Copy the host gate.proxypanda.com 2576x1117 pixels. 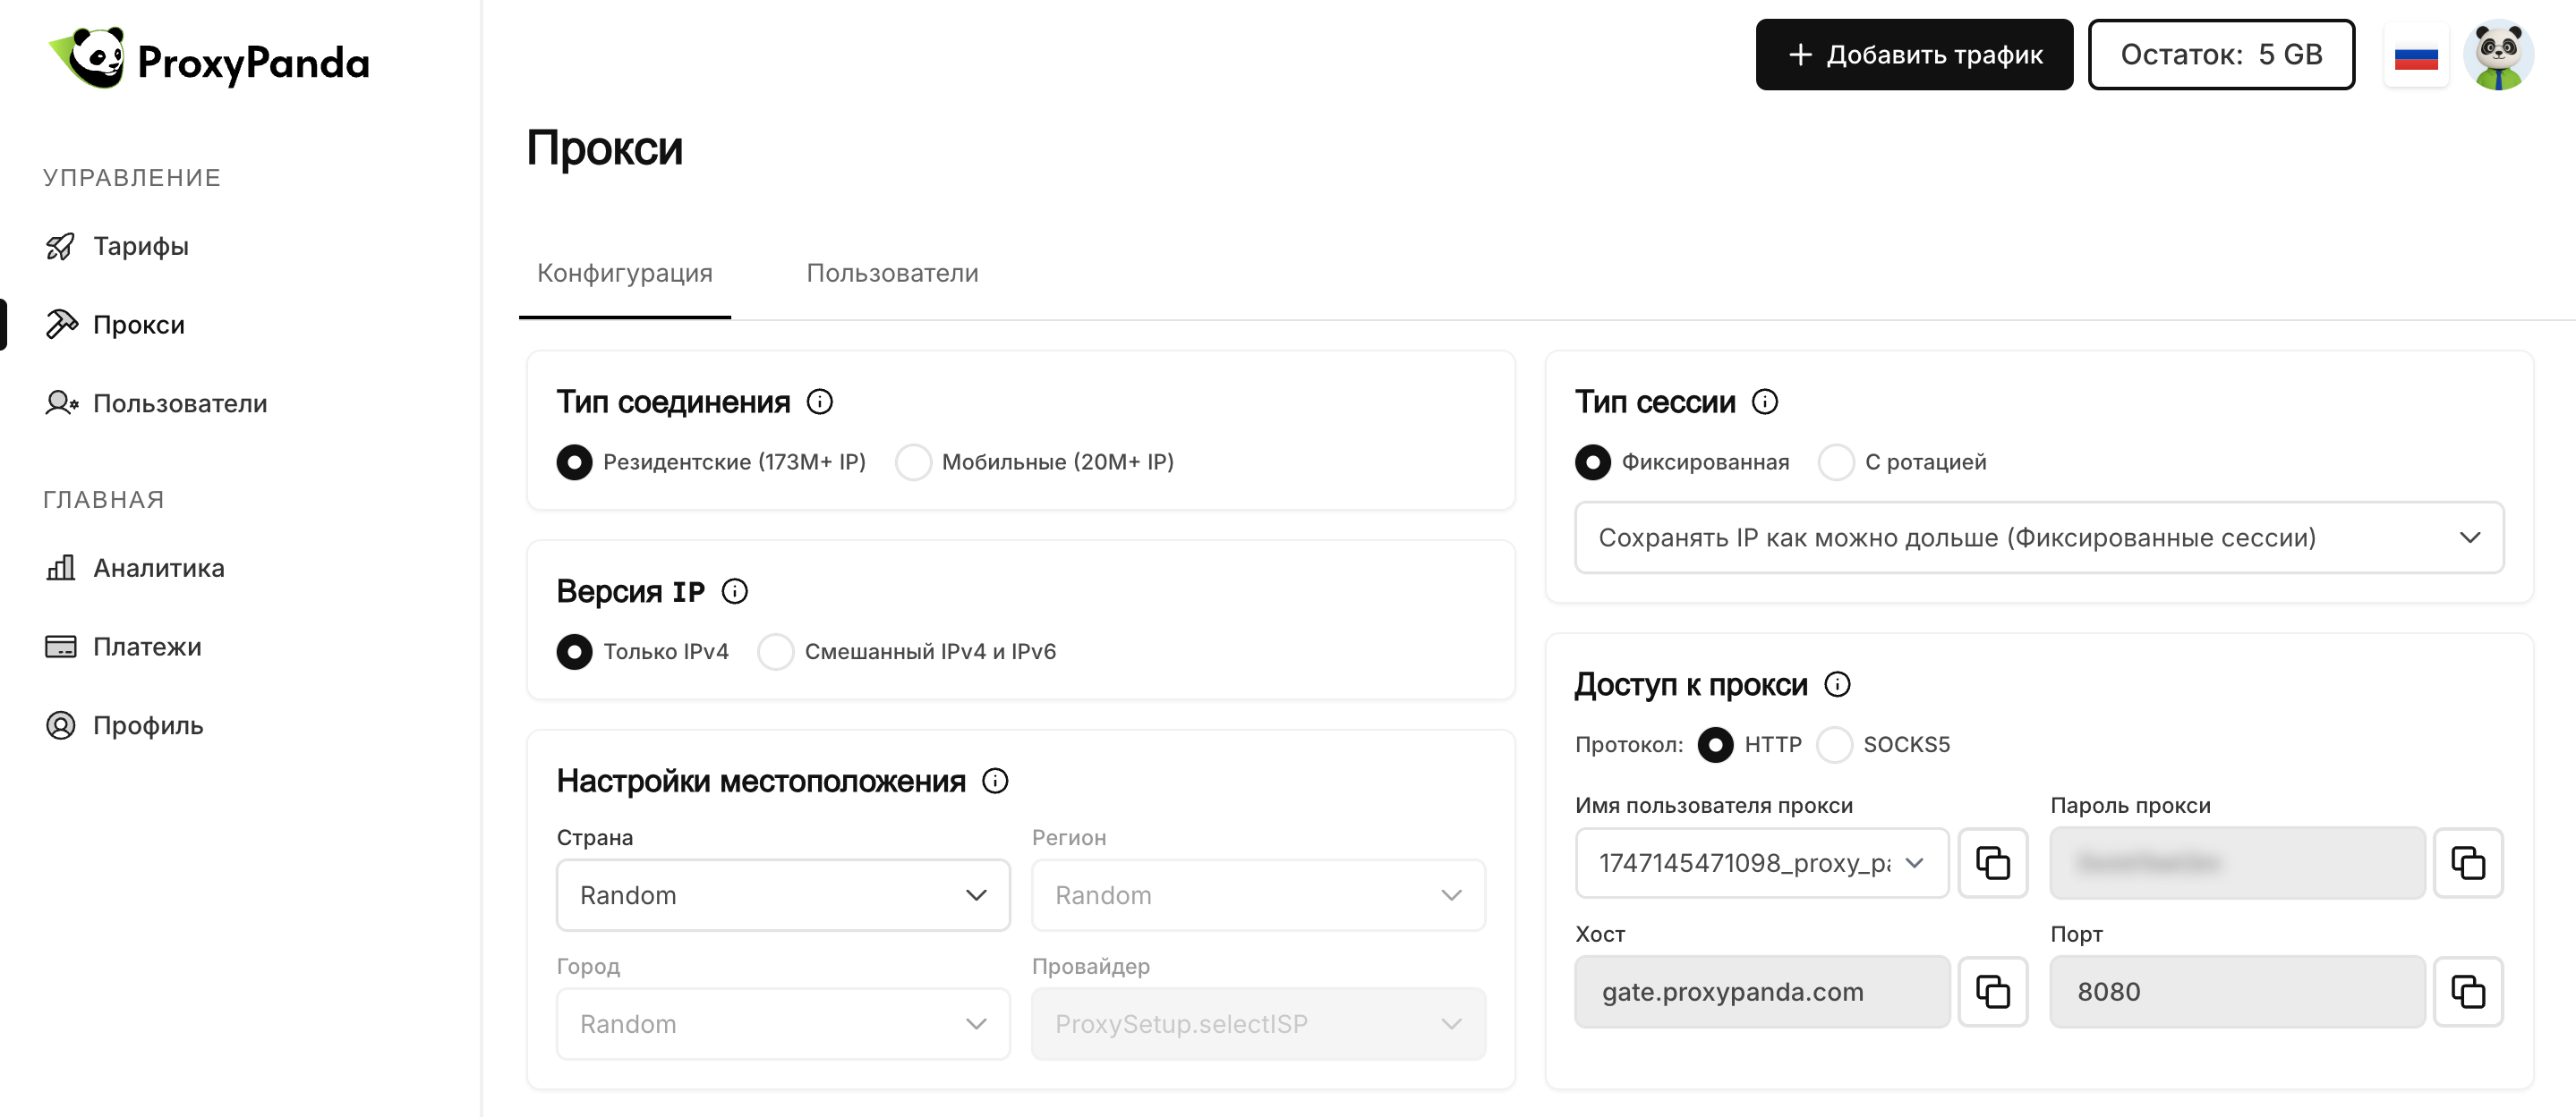tap(1992, 991)
